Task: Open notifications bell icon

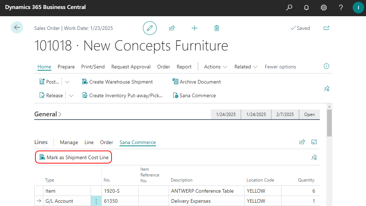Action: point(306,8)
